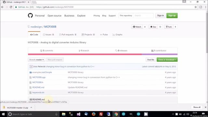Viewport: 208px width, 117px height.
Task: Show hidden system tray icons
Action: point(173,114)
